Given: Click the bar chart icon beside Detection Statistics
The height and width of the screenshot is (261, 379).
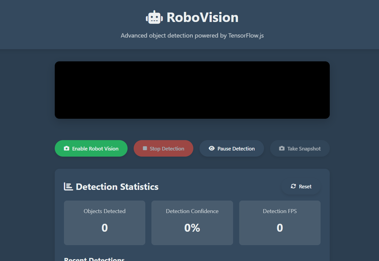Looking at the screenshot, I should click(x=68, y=187).
